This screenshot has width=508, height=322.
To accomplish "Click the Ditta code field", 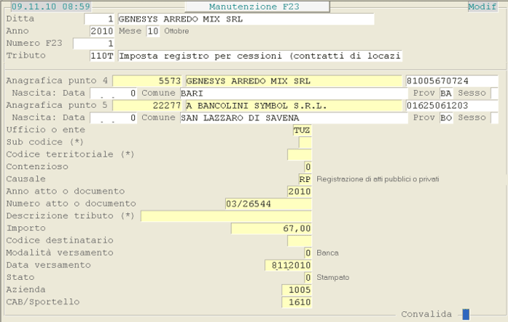I will pos(99,18).
